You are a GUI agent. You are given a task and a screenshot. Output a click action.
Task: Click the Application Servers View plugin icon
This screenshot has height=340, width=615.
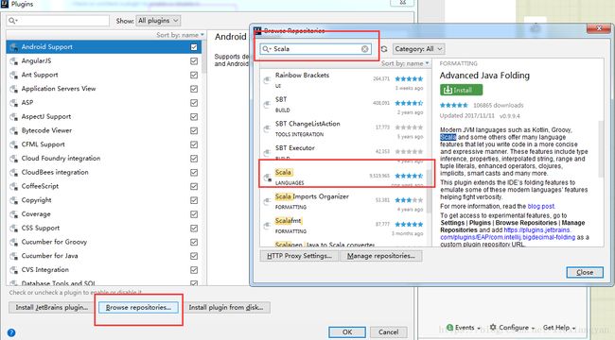click(14, 89)
